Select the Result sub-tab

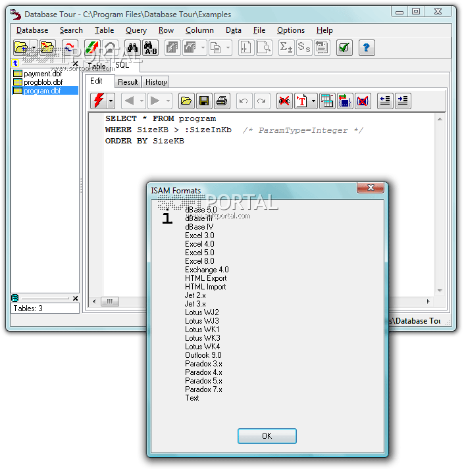tap(128, 82)
